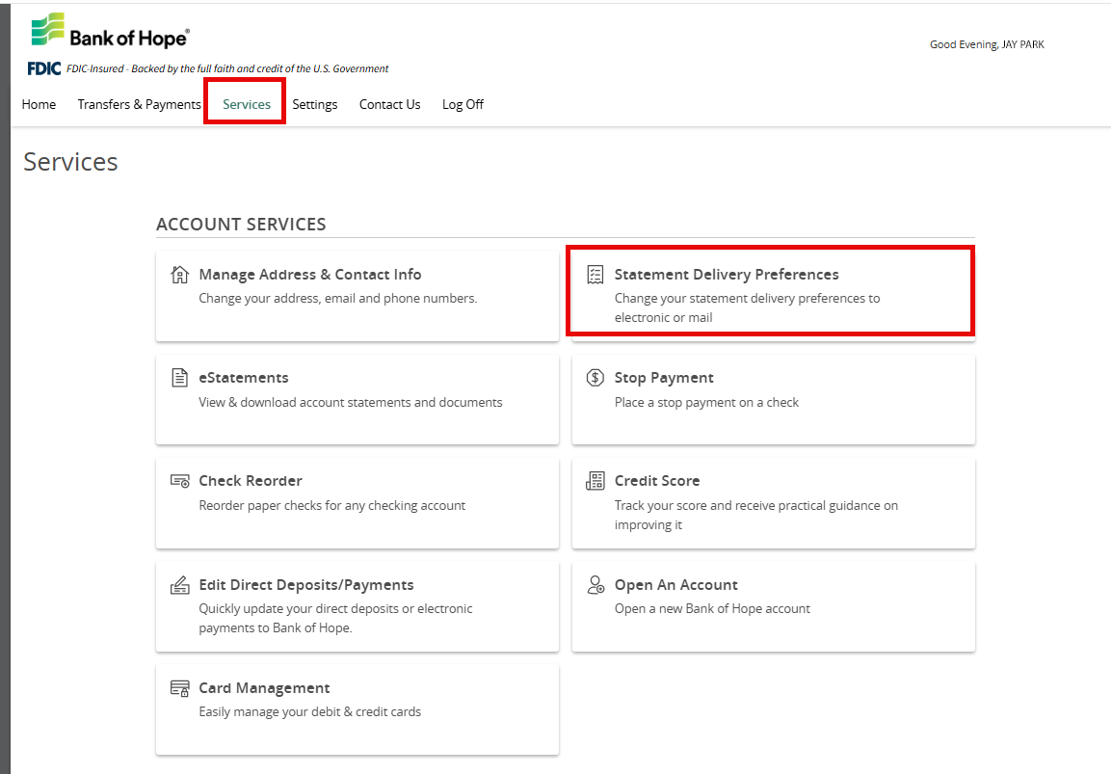
Task: Click the FDIC-Insured disclosure text
Action: 227,68
